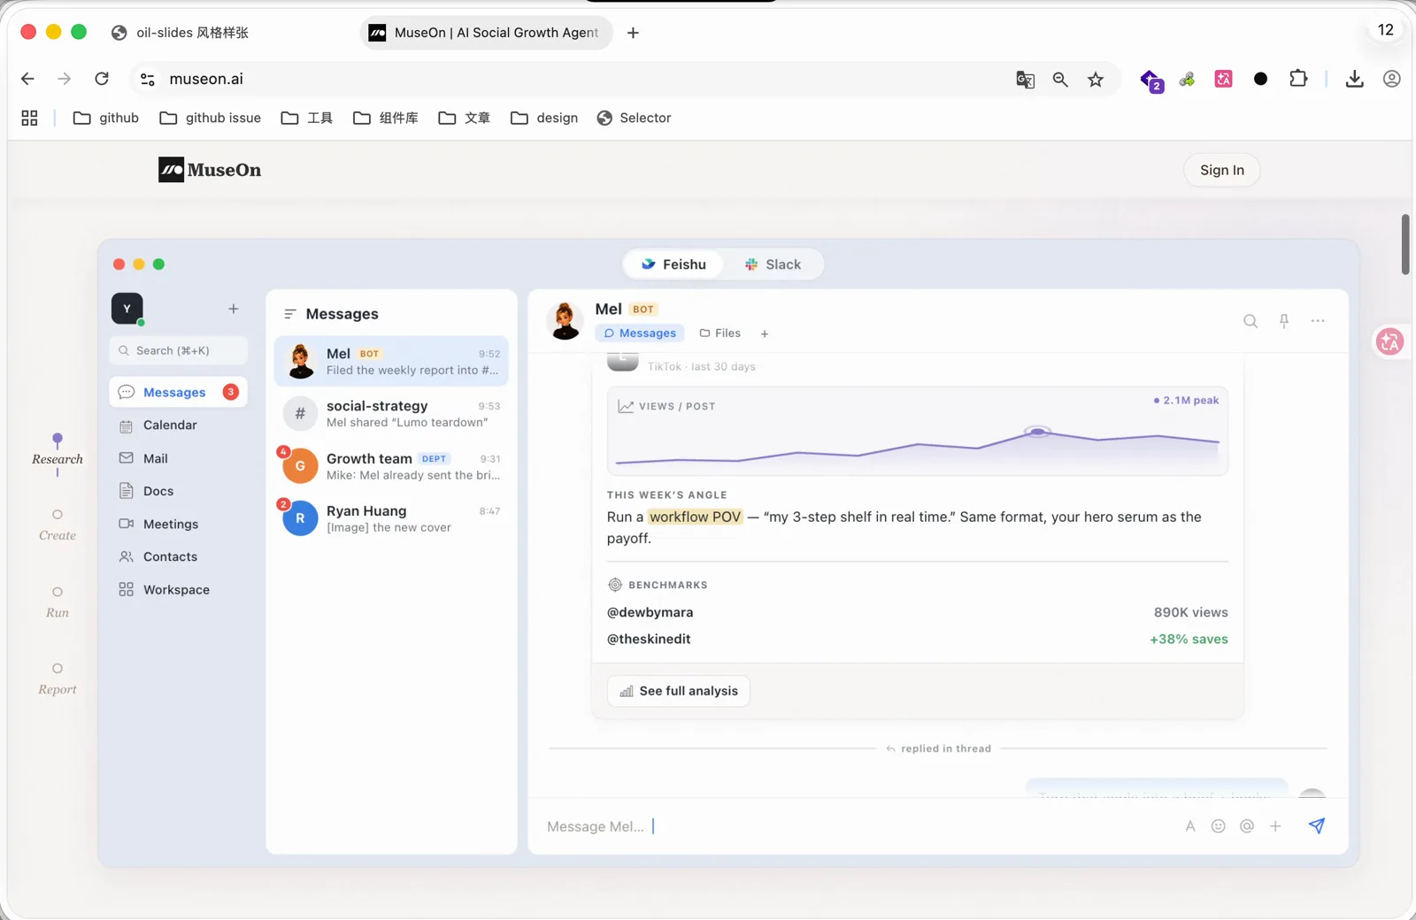Open the browser profile icon

click(x=1392, y=79)
